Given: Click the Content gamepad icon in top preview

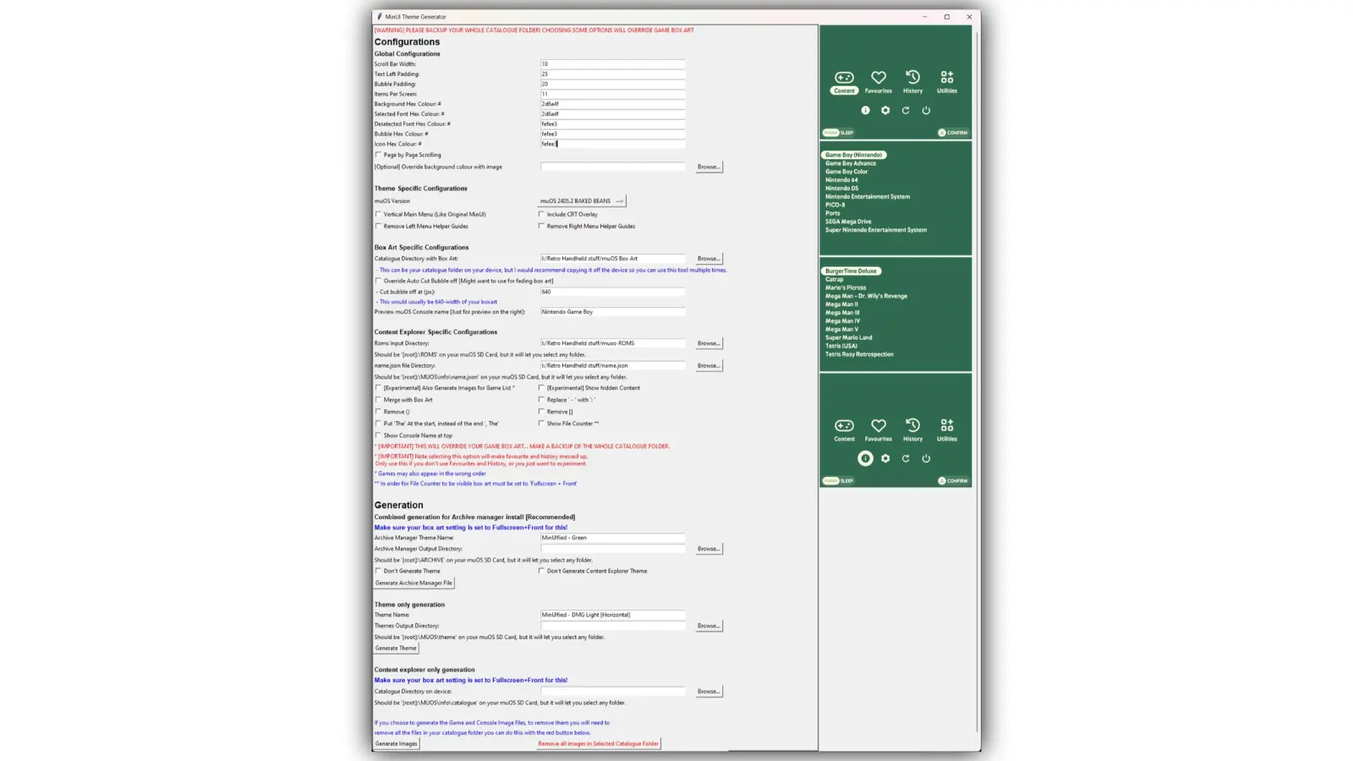Looking at the screenshot, I should coord(844,78).
